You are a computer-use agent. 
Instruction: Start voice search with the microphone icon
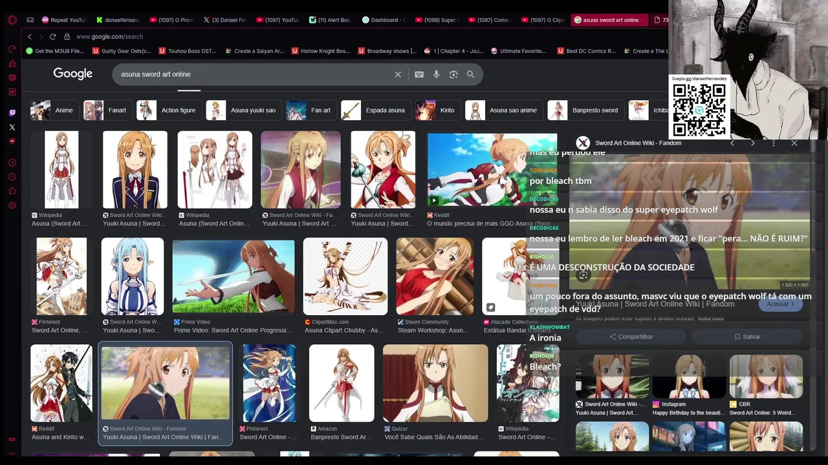click(437, 74)
